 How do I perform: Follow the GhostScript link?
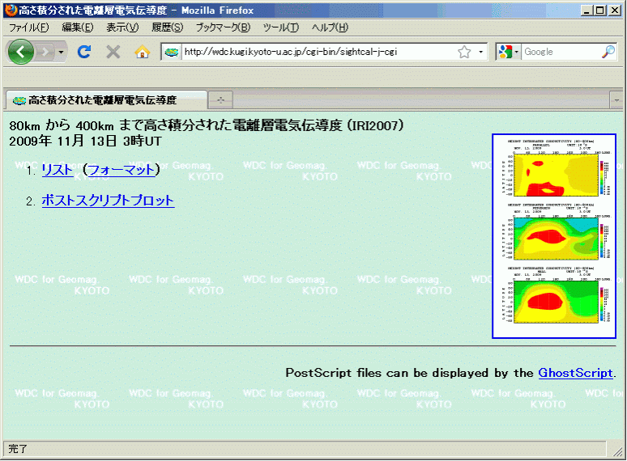pyautogui.click(x=575, y=373)
